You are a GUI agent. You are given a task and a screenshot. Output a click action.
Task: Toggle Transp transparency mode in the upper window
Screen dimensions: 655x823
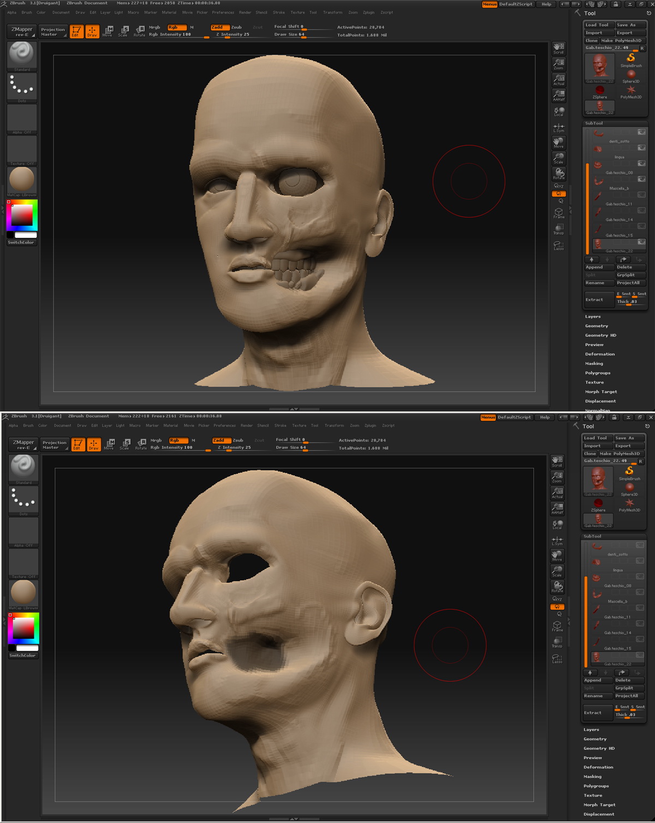[558, 229]
